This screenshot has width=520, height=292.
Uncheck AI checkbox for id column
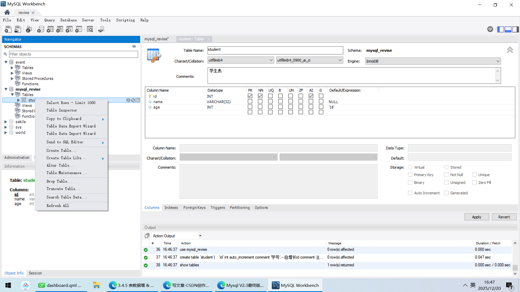point(311,96)
